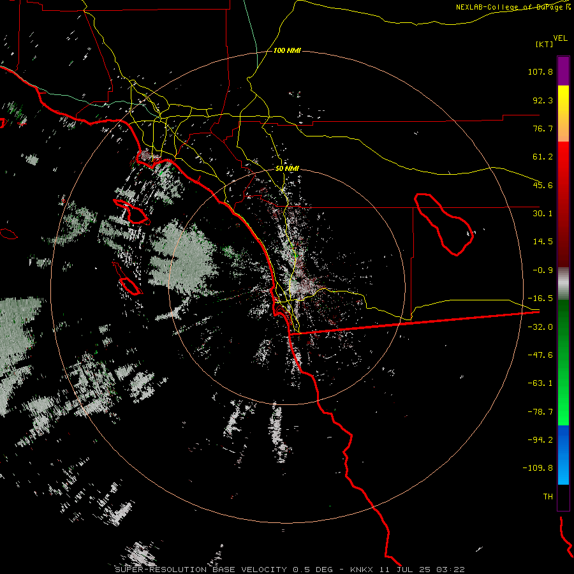The image size is (574, 574).
Task: Pick the purple segment of velocity scale
Action: [563, 71]
